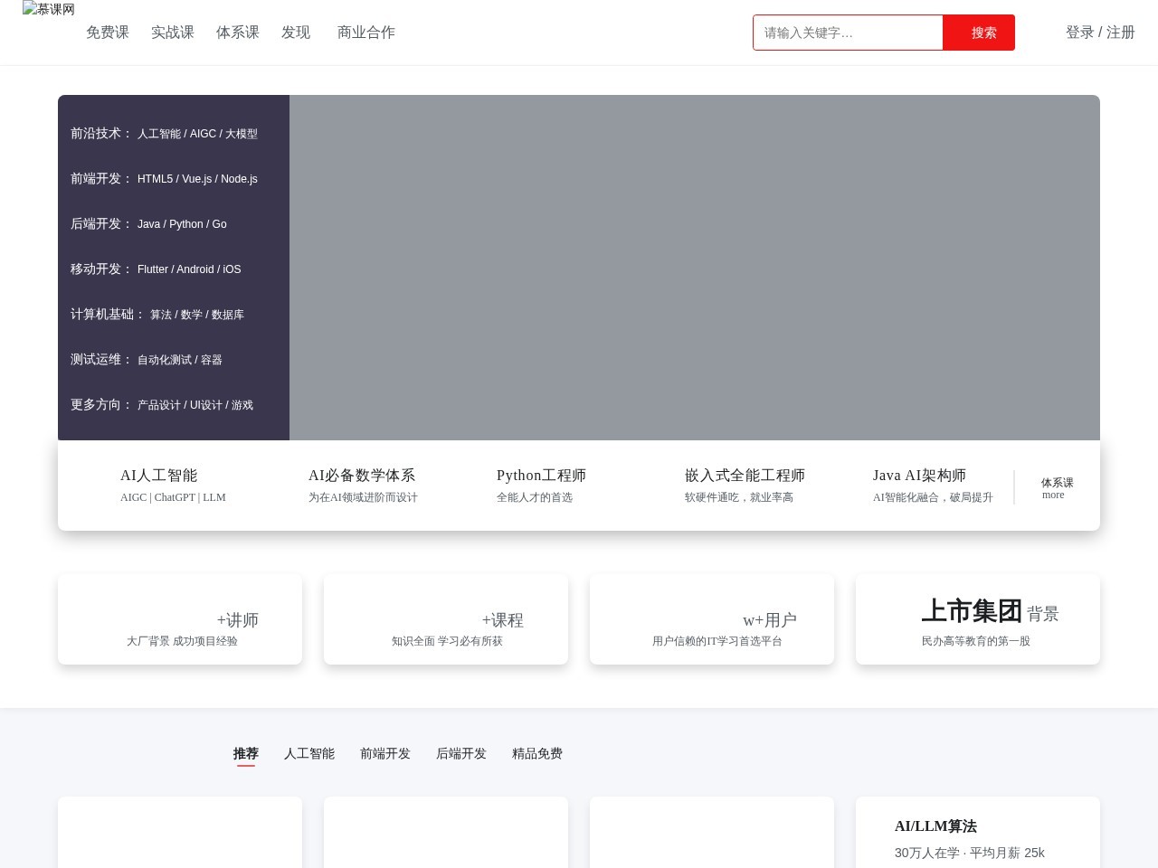This screenshot has height=868, width=1158.
Task: Open the 实战课 menu item
Action: (173, 33)
